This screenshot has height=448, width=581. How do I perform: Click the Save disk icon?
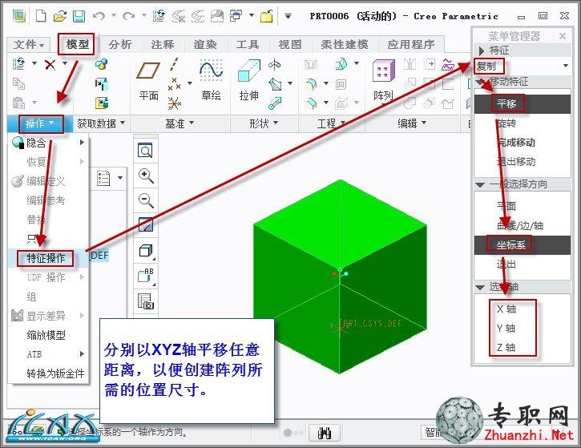click(x=79, y=16)
